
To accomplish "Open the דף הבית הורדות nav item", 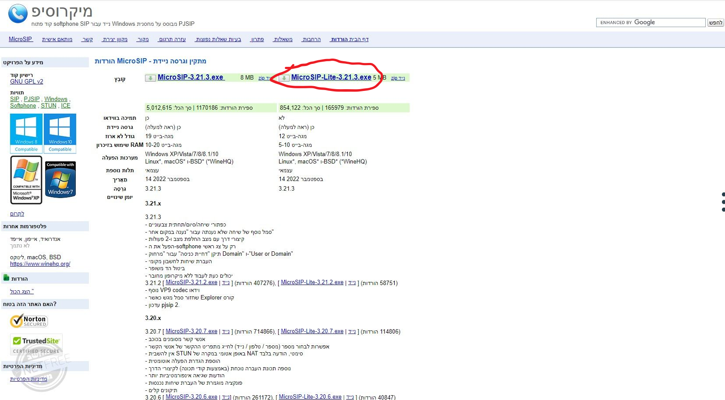I will [350, 39].
